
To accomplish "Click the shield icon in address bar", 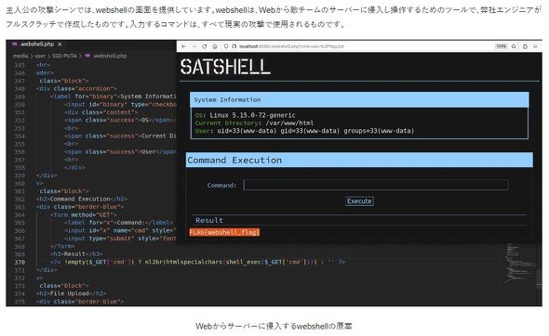I will 226,46.
